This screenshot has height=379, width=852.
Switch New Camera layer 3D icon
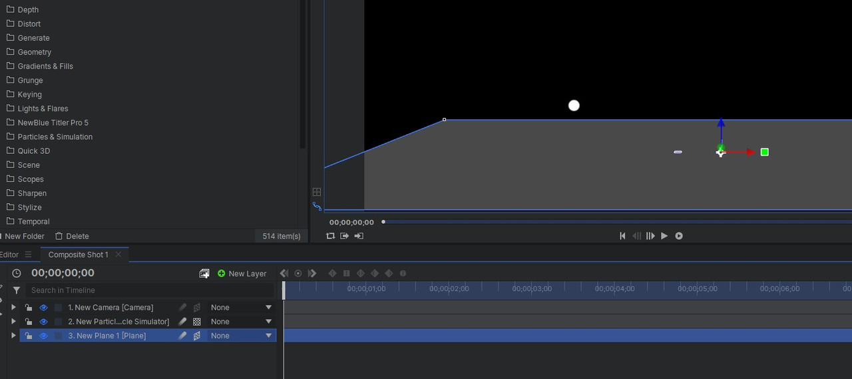coord(197,308)
